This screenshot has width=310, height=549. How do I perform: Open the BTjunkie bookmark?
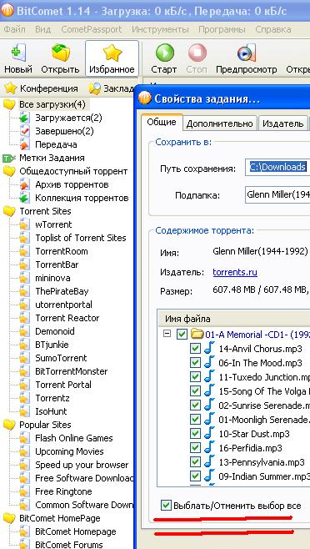[x=52, y=345]
